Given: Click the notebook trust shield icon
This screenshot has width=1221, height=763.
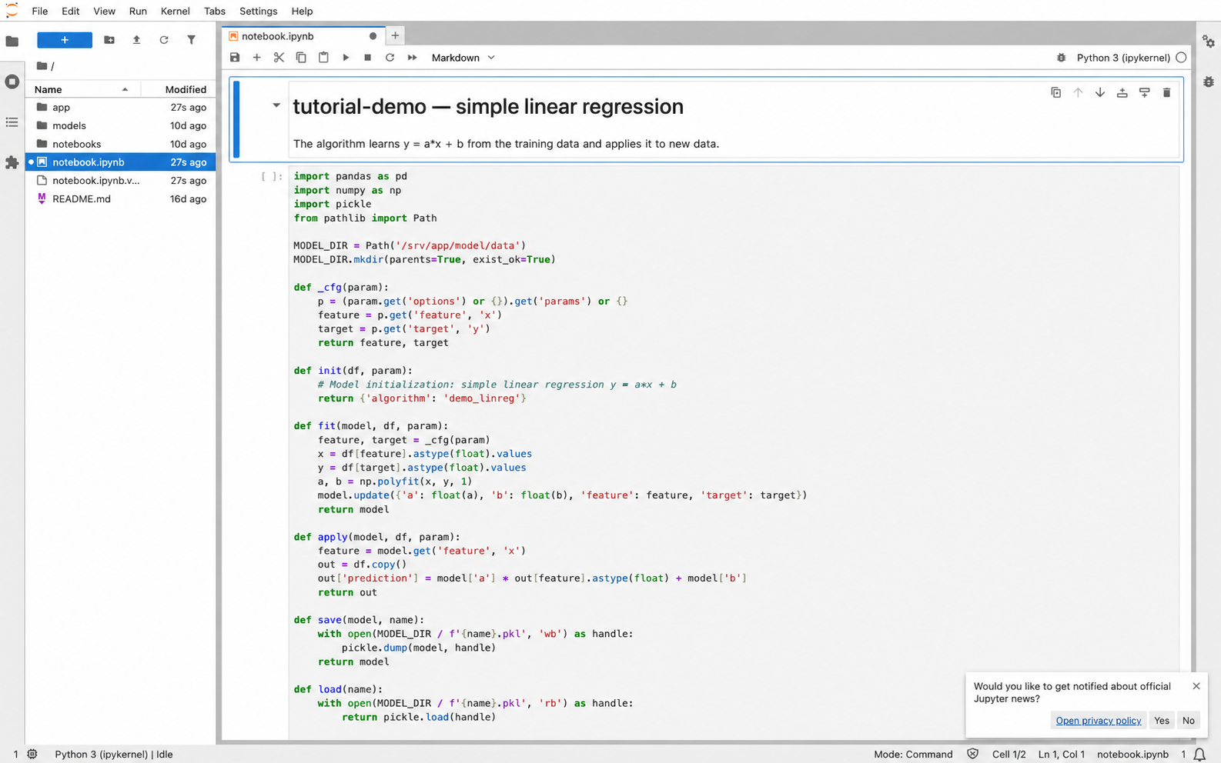Looking at the screenshot, I should 973,755.
